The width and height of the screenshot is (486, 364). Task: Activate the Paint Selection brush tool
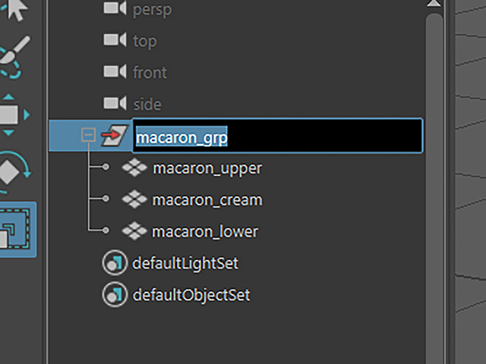tap(15, 57)
